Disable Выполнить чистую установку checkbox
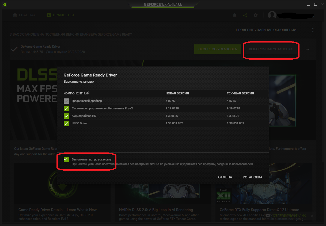326x226 pixels. 66,159
